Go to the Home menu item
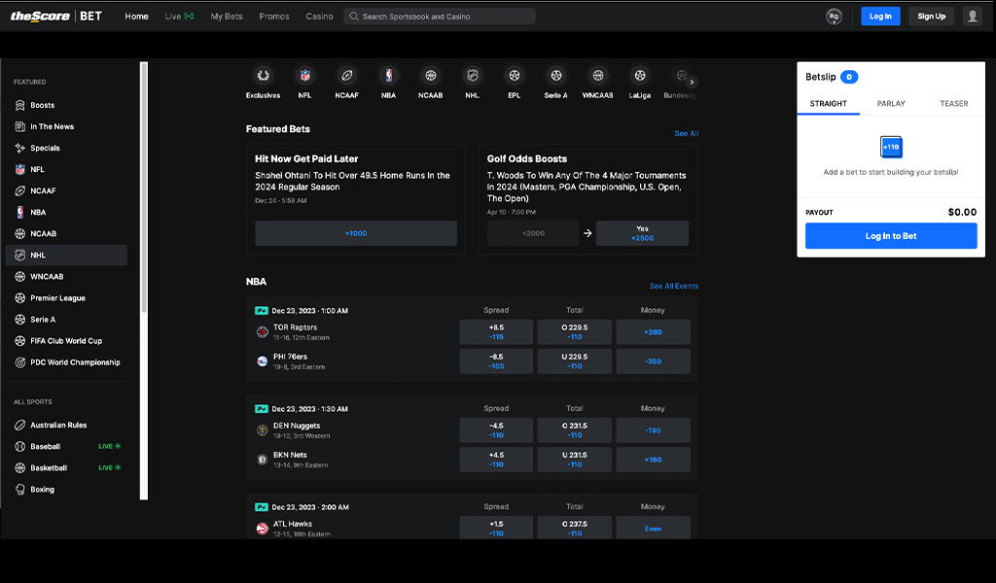The width and height of the screenshot is (996, 583). tap(136, 17)
